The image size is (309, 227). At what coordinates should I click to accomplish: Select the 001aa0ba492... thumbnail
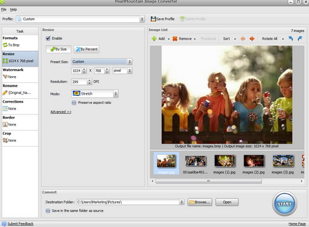(x=195, y=164)
